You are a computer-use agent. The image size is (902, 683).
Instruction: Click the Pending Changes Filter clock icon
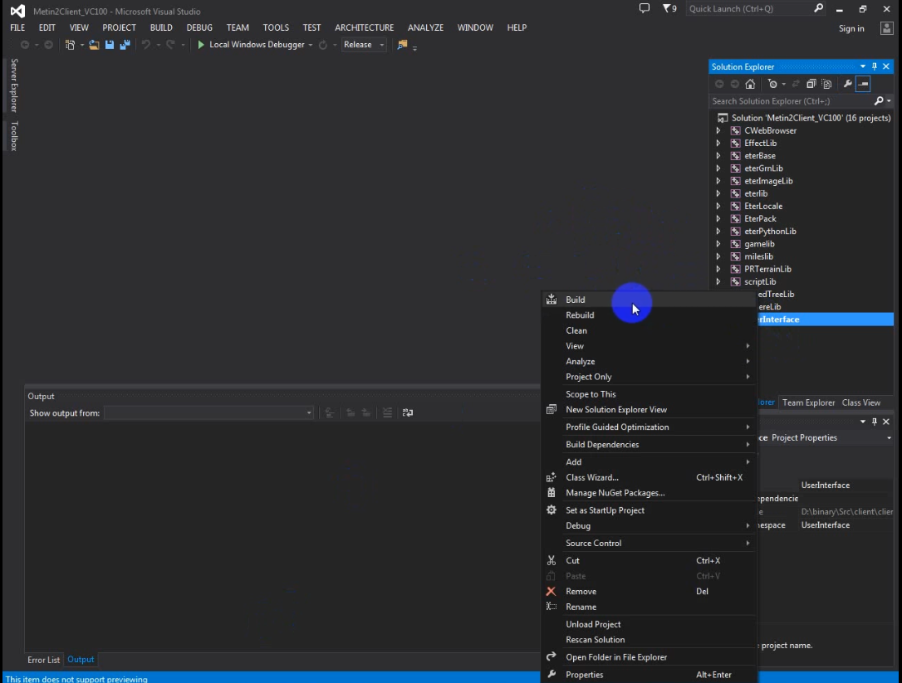(x=772, y=84)
